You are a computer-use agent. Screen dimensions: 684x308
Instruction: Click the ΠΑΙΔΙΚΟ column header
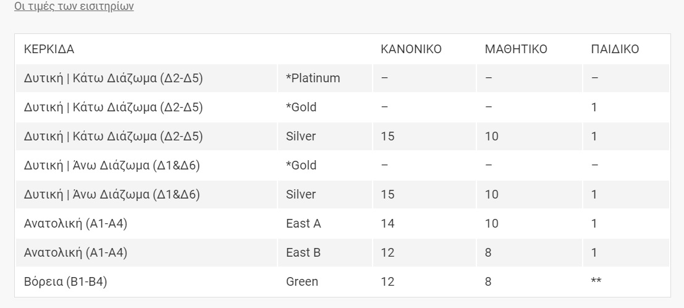[x=615, y=49]
